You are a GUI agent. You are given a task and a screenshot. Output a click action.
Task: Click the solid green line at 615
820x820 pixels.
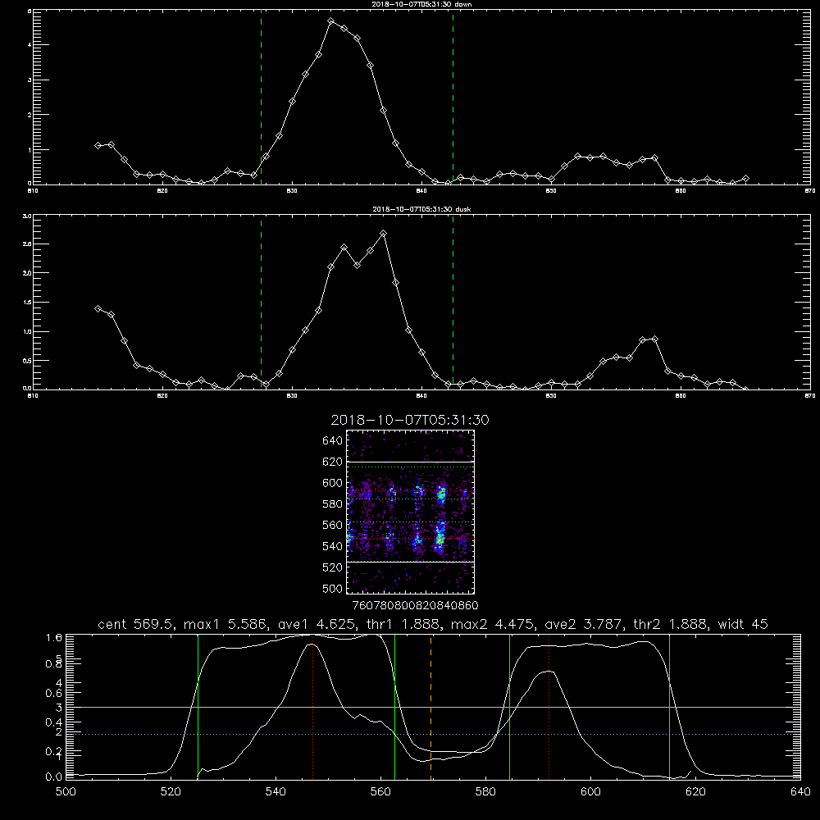pyautogui.click(x=669, y=707)
